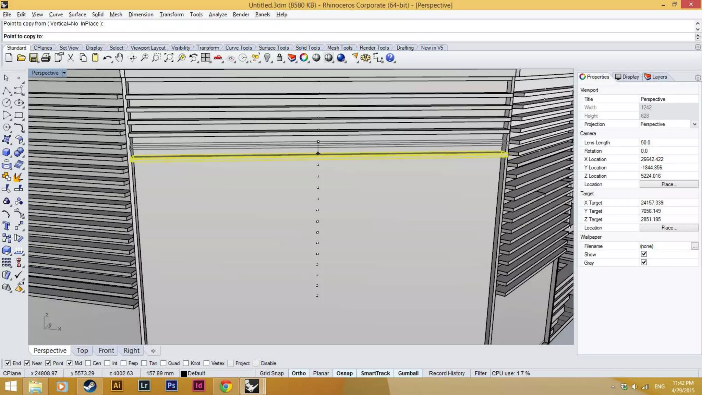The height and width of the screenshot is (395, 702).
Task: Select the Pan hand tool
Action: pos(119,58)
